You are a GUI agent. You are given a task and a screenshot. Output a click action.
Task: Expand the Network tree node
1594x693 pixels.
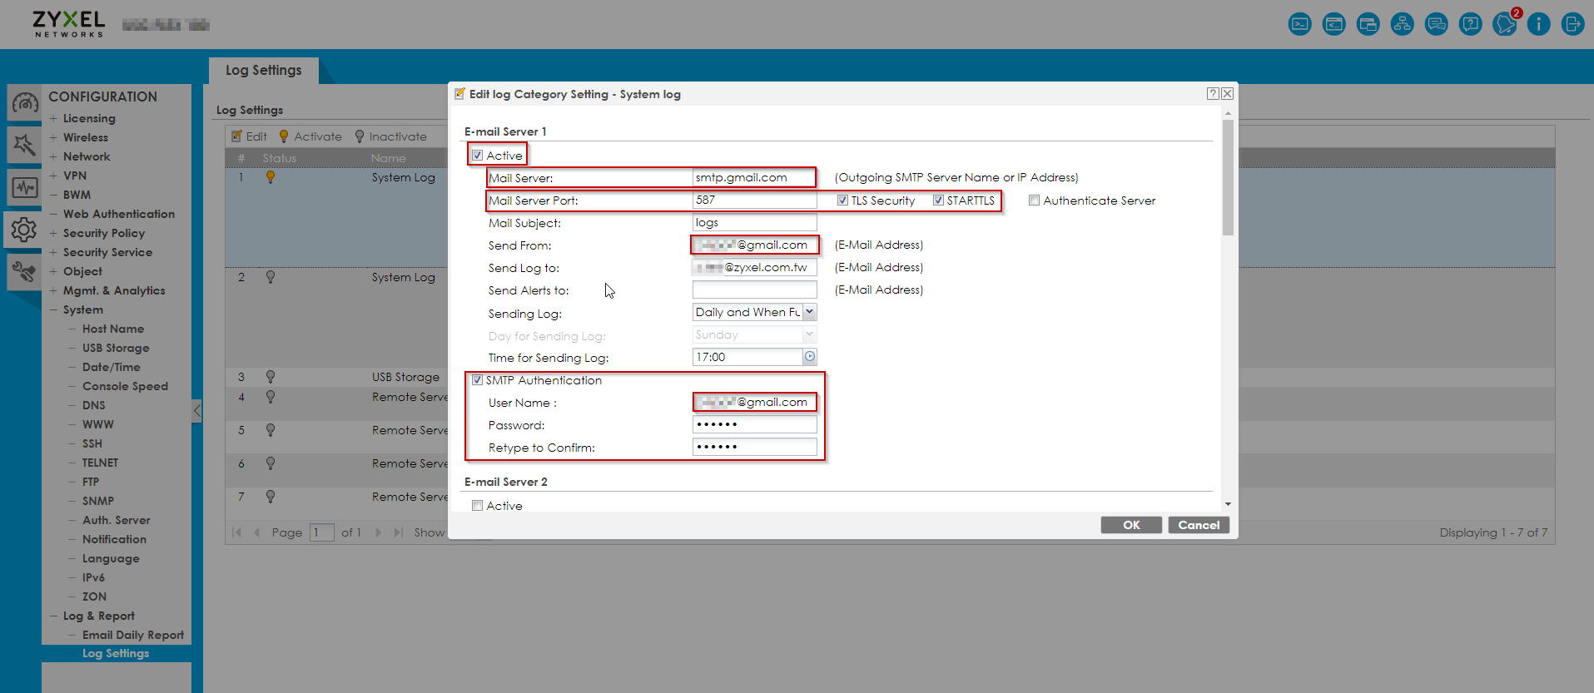coord(53,156)
